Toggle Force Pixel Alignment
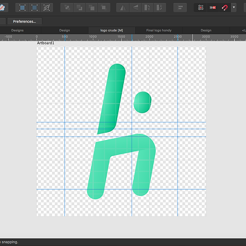246x246 pixels. click(200, 7)
